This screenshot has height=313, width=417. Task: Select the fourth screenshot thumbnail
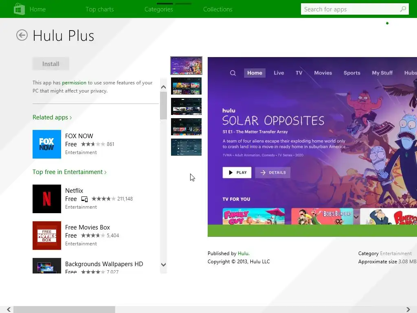tap(186, 127)
